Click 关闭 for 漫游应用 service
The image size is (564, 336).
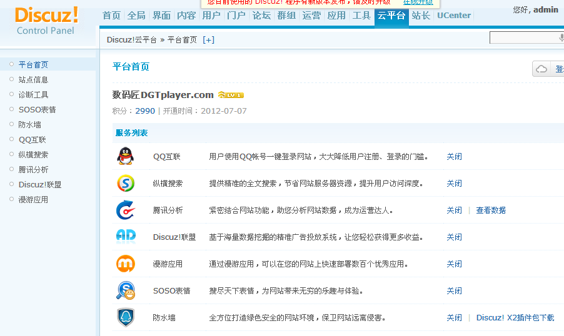454,264
